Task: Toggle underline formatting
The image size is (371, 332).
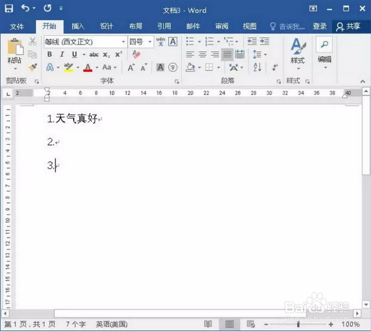Action: tap(75, 54)
